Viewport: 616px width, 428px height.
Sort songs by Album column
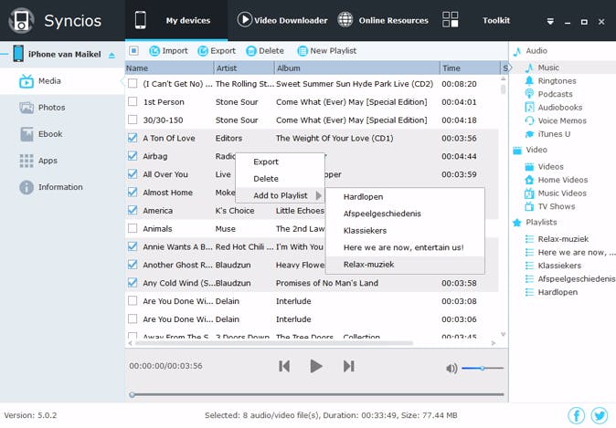click(x=357, y=68)
